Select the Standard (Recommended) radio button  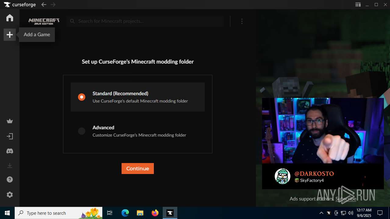(82, 97)
